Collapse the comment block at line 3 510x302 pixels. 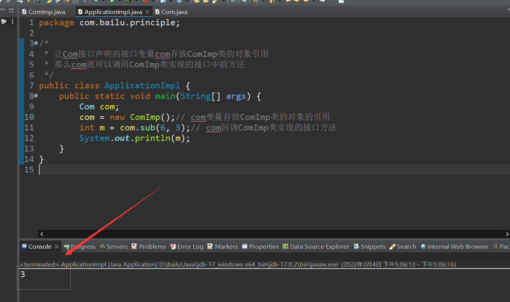tap(36, 43)
